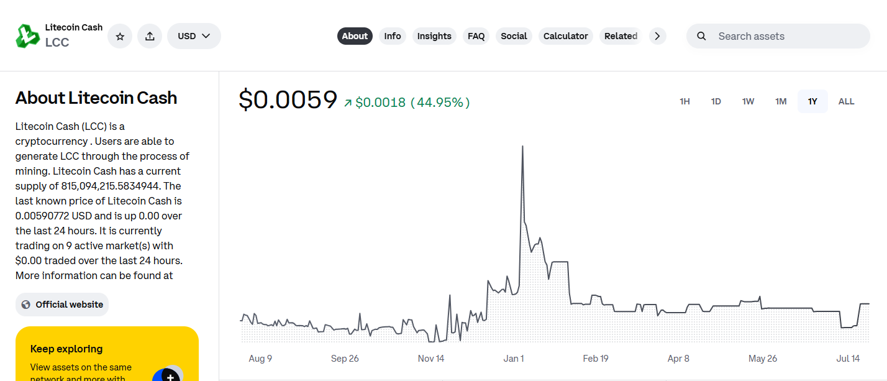Click the magnifying glass search icon

coord(701,36)
